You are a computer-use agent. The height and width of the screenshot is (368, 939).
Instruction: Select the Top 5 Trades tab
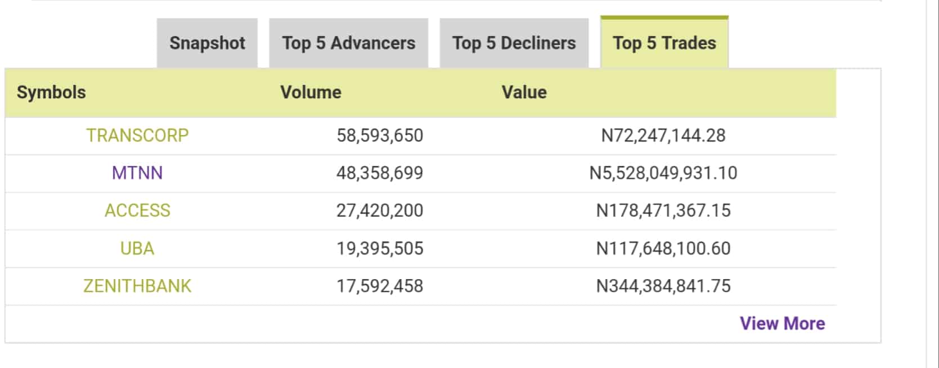point(664,43)
